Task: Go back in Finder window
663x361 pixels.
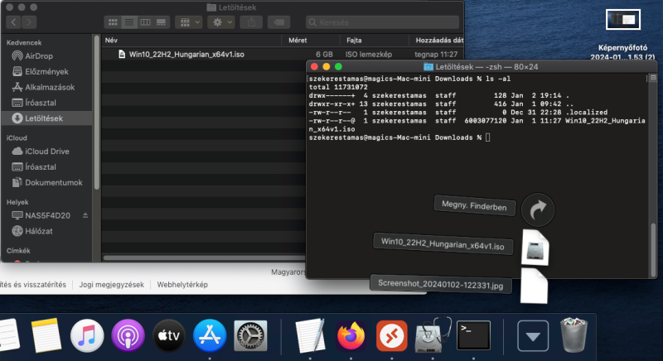Action: coord(13,22)
